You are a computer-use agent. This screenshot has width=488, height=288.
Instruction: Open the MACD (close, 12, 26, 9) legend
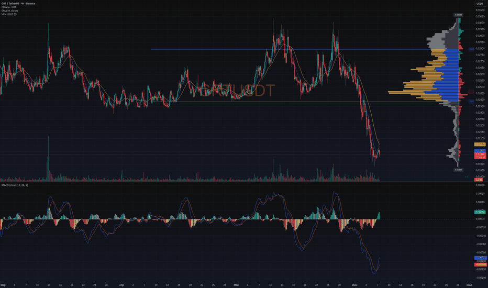[x=15, y=185]
